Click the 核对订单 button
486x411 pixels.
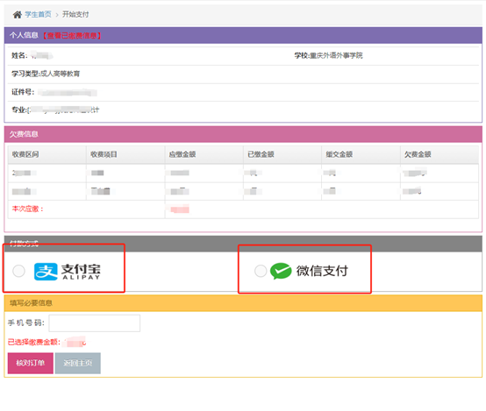tap(31, 363)
